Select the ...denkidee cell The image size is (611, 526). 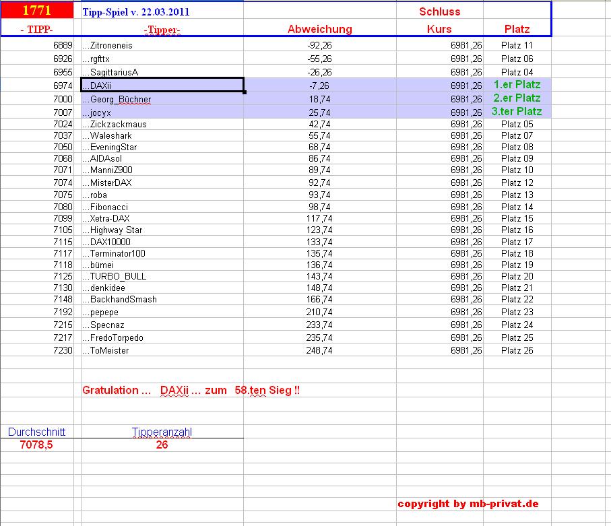click(x=162, y=288)
